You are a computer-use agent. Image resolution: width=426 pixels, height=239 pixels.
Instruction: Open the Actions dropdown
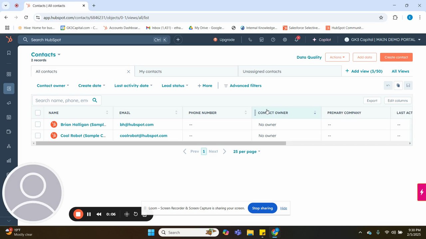[337, 57]
